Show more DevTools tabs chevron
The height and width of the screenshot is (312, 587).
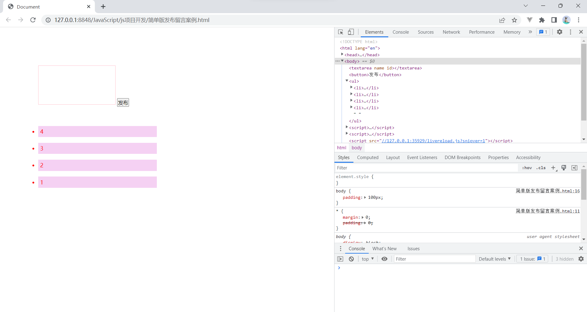[x=530, y=32]
